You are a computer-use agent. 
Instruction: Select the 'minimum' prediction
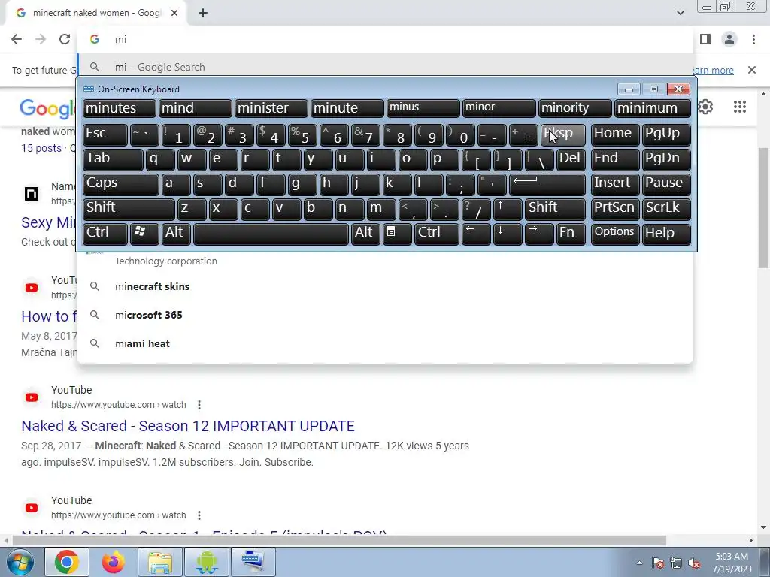point(653,108)
